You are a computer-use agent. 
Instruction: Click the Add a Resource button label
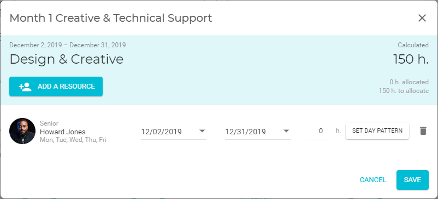pyautogui.click(x=66, y=86)
